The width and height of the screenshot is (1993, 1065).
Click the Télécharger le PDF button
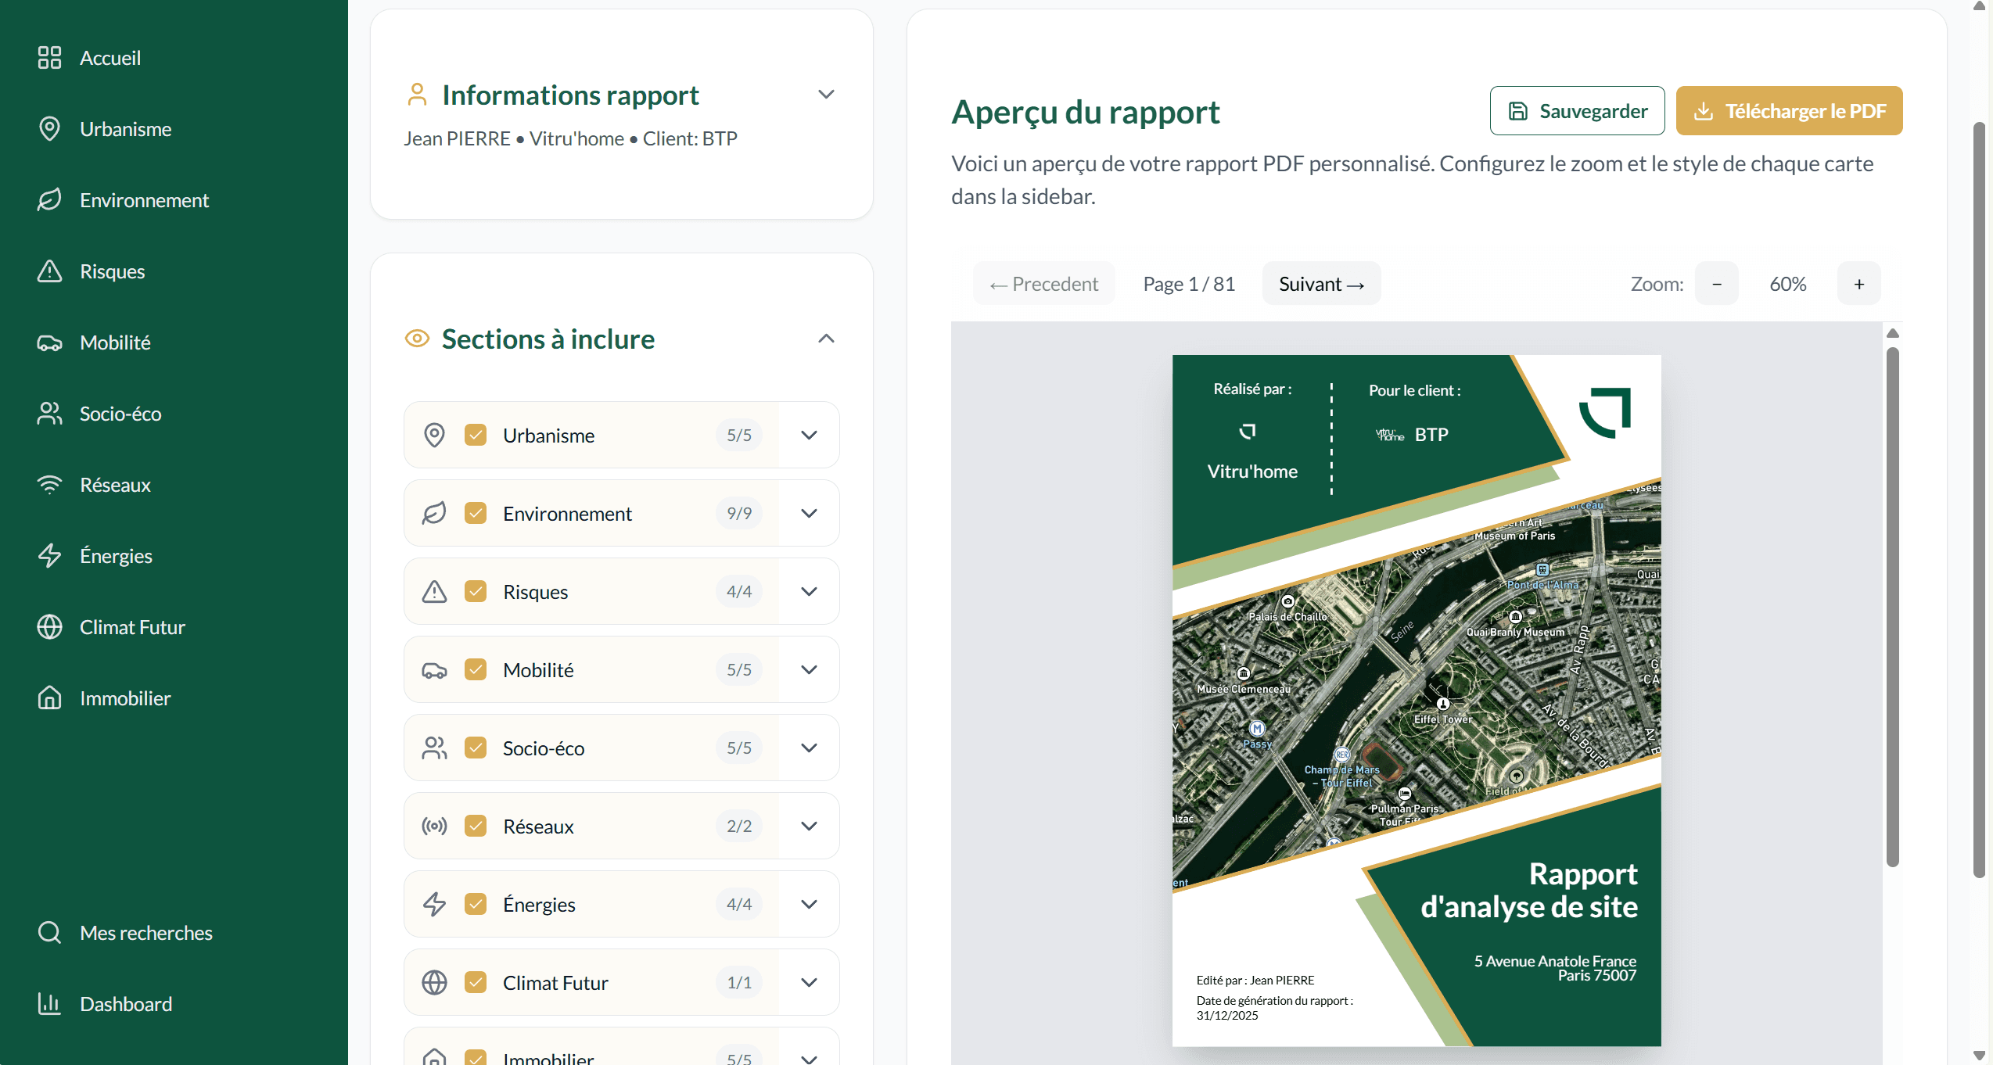(x=1790, y=110)
